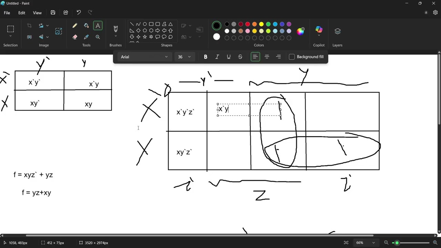Expand the Copilot dropdown arrow
This screenshot has height=248, width=441.
pyautogui.click(x=319, y=35)
